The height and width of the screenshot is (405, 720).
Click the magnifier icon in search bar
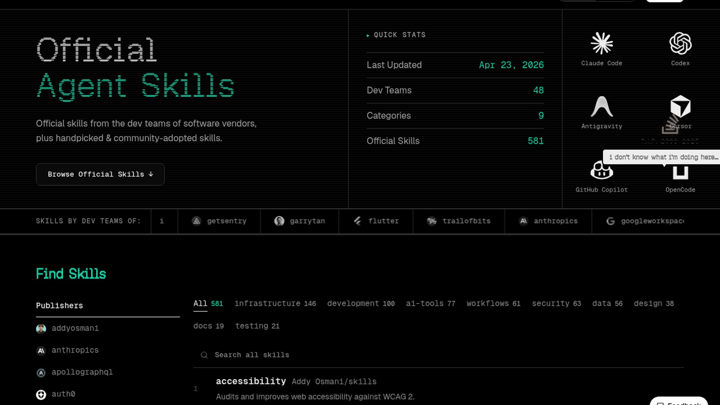coord(204,355)
